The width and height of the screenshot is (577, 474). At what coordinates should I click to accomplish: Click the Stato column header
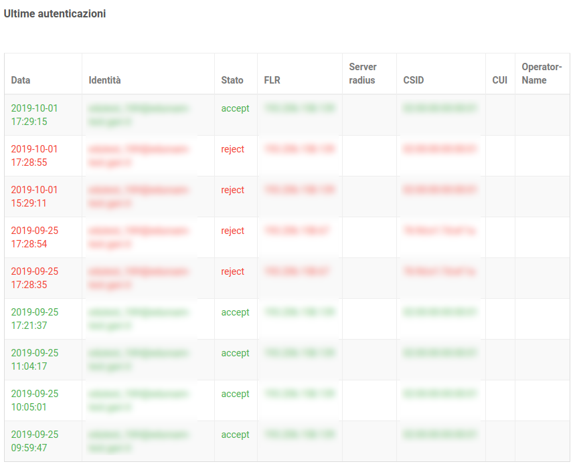(x=232, y=80)
